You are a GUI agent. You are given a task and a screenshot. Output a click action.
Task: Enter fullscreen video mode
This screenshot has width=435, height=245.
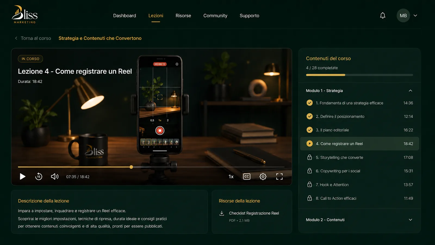(279, 177)
